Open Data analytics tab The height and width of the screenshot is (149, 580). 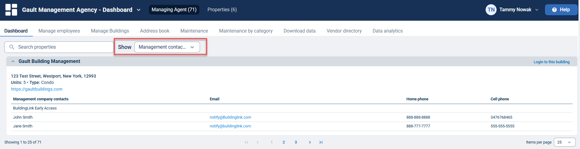click(x=388, y=31)
